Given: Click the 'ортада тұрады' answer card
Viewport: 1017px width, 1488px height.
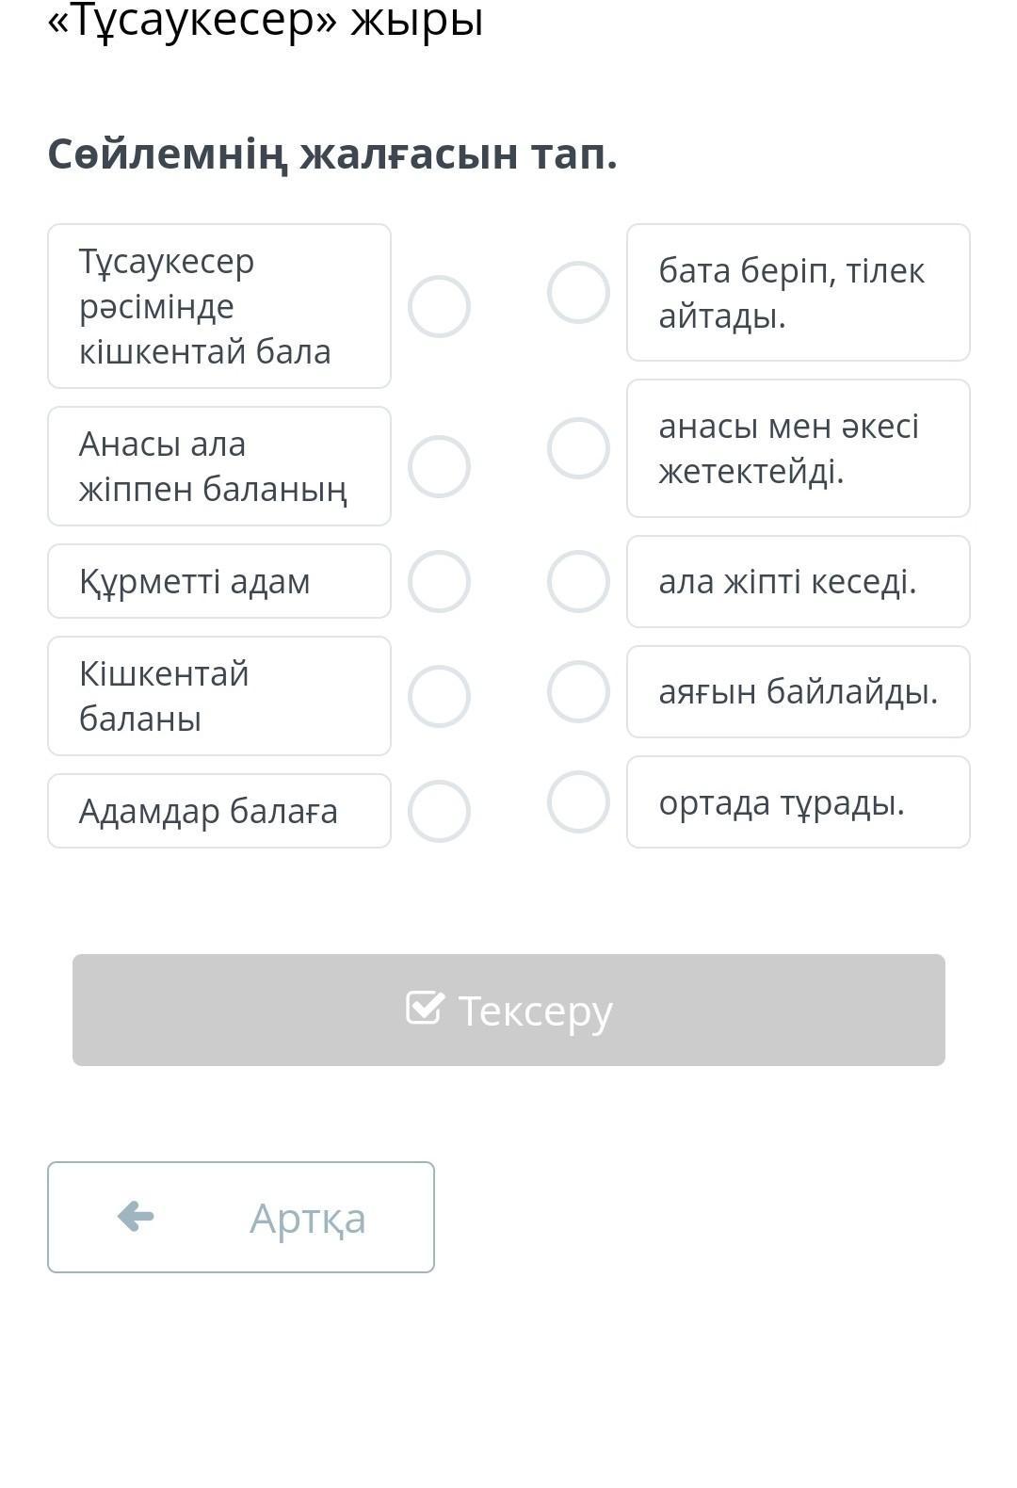Looking at the screenshot, I should (x=798, y=802).
